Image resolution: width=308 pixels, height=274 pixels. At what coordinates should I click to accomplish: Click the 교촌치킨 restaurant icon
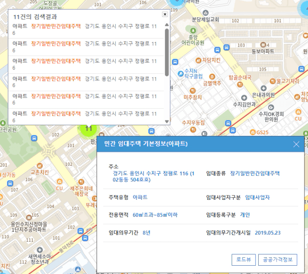point(40,166)
